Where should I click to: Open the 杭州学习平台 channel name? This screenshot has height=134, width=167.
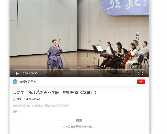28,82
